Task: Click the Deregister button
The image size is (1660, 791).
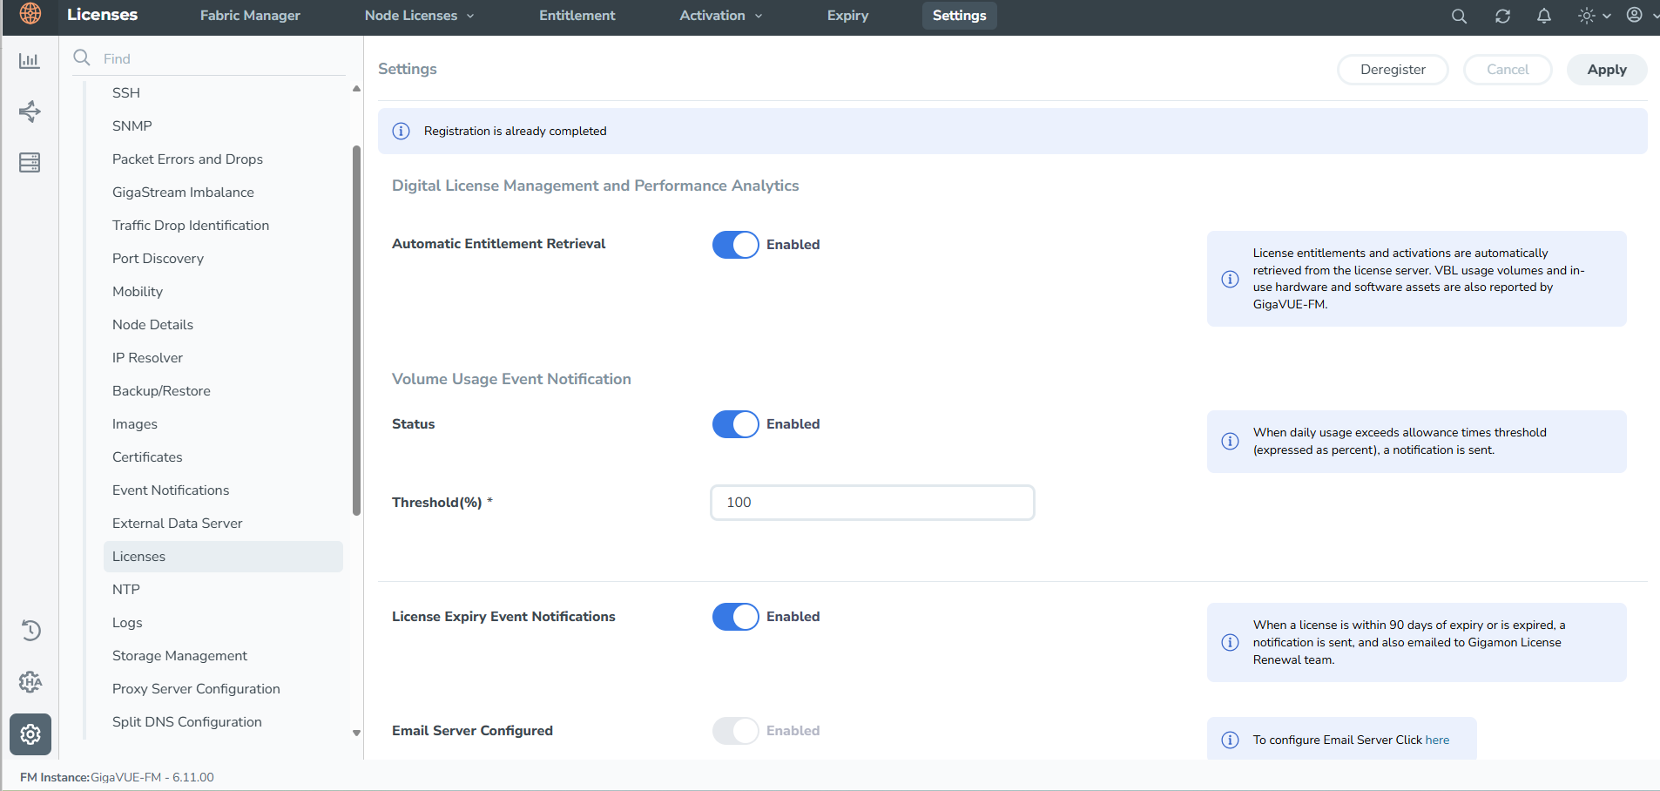Action: point(1393,70)
